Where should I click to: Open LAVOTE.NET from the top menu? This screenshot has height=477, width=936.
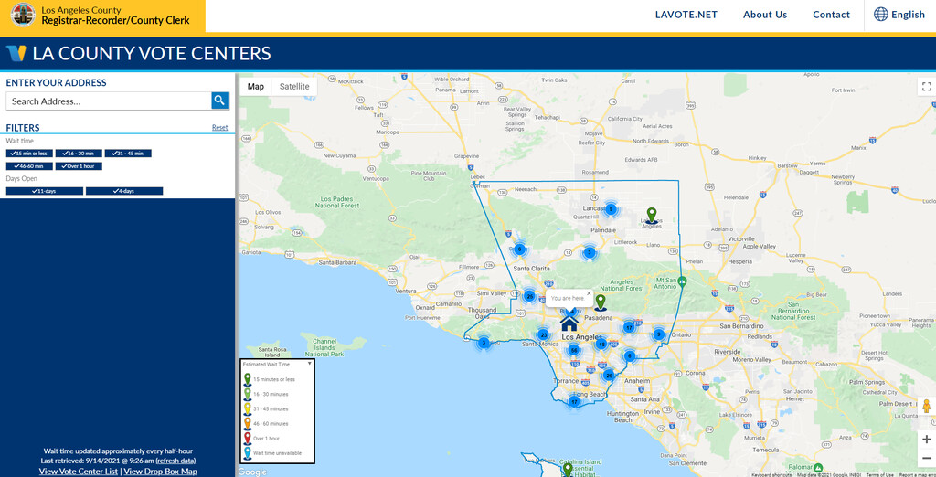click(x=686, y=15)
